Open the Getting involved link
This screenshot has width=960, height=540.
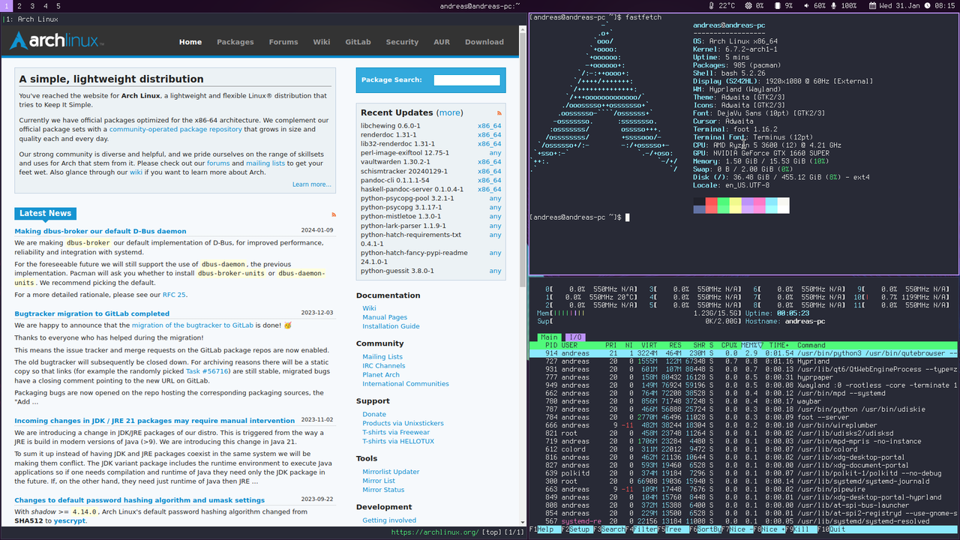[x=389, y=520]
